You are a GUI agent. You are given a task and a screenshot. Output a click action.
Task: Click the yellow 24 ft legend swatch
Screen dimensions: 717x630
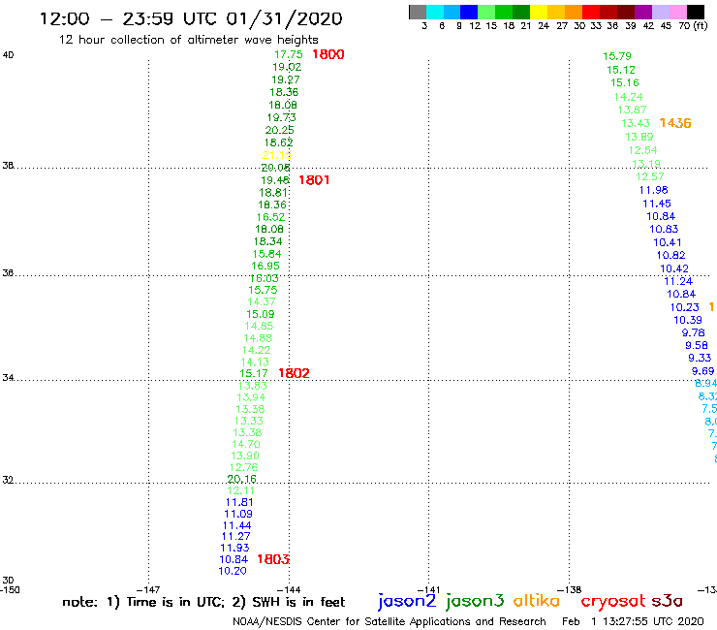tap(539, 12)
